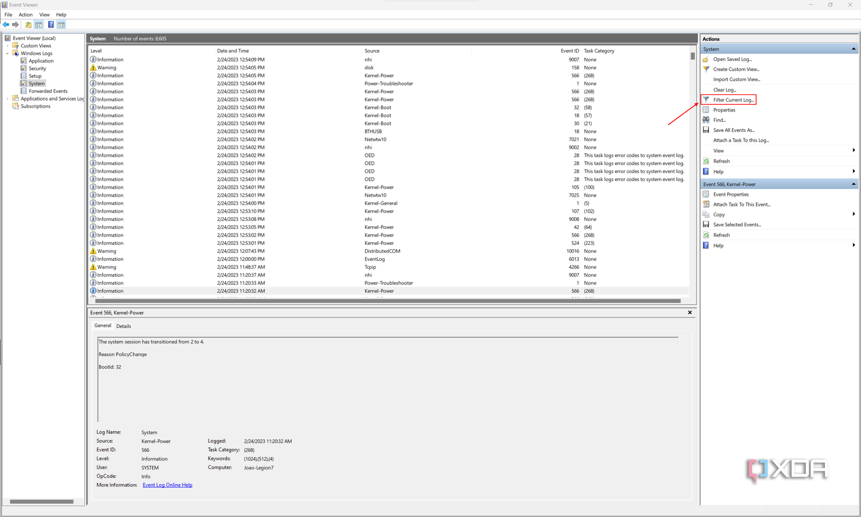The height and width of the screenshot is (517, 861).
Task: Select Filter Current Log in Actions pane
Action: pyautogui.click(x=731, y=100)
